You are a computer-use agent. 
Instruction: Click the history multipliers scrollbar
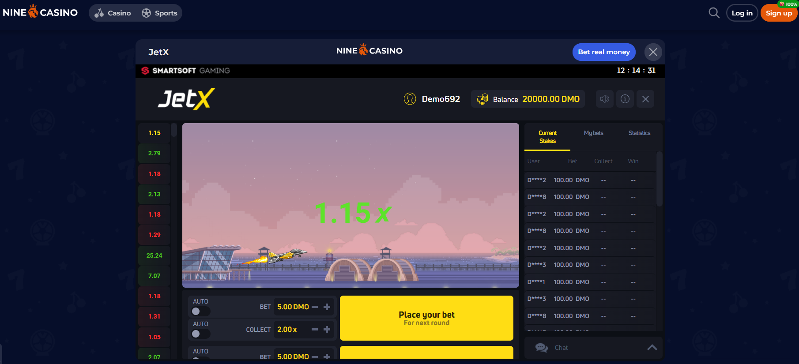174,130
